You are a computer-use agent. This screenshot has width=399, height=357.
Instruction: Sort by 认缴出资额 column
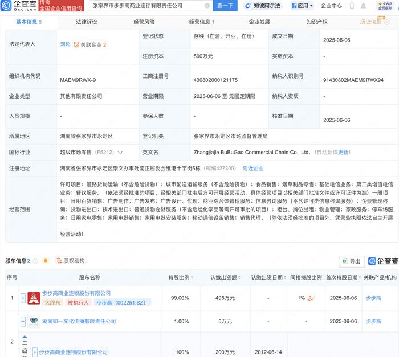tap(239, 278)
